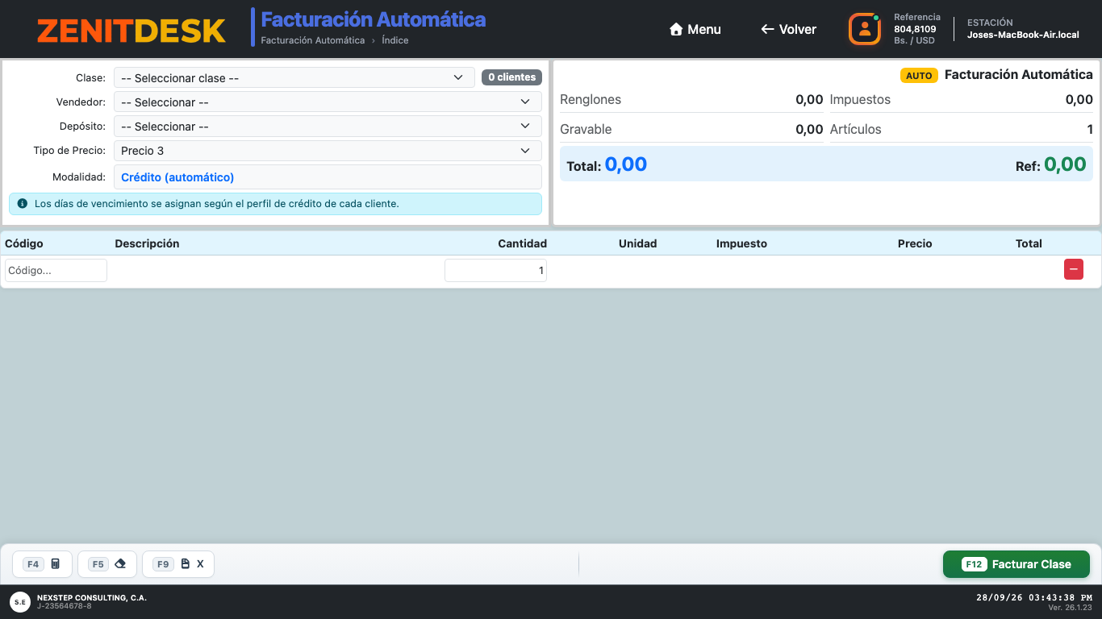Click the Volver back arrow
The width and height of the screenshot is (1102, 619).
pyautogui.click(x=767, y=29)
